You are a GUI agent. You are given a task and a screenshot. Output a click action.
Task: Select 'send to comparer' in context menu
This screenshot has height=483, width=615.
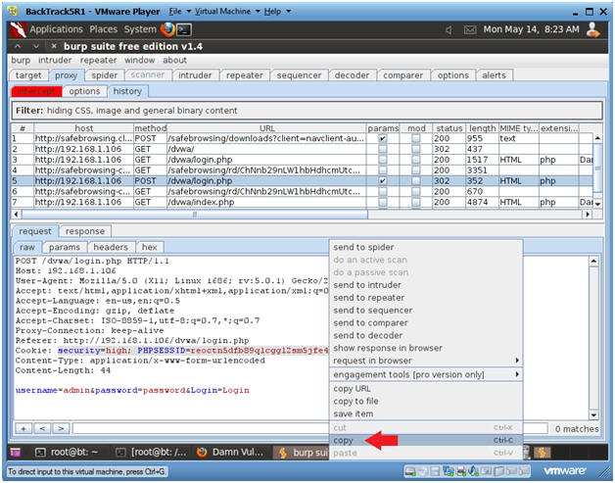426,323
